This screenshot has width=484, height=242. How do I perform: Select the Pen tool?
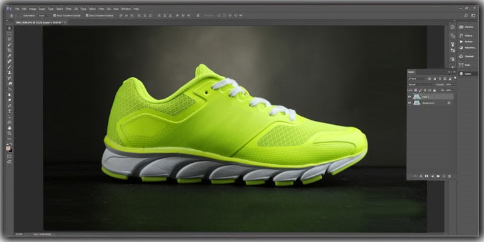pyautogui.click(x=9, y=106)
